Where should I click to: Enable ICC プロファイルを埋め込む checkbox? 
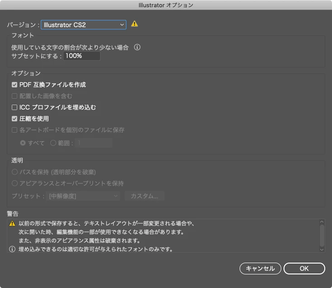(x=14, y=107)
